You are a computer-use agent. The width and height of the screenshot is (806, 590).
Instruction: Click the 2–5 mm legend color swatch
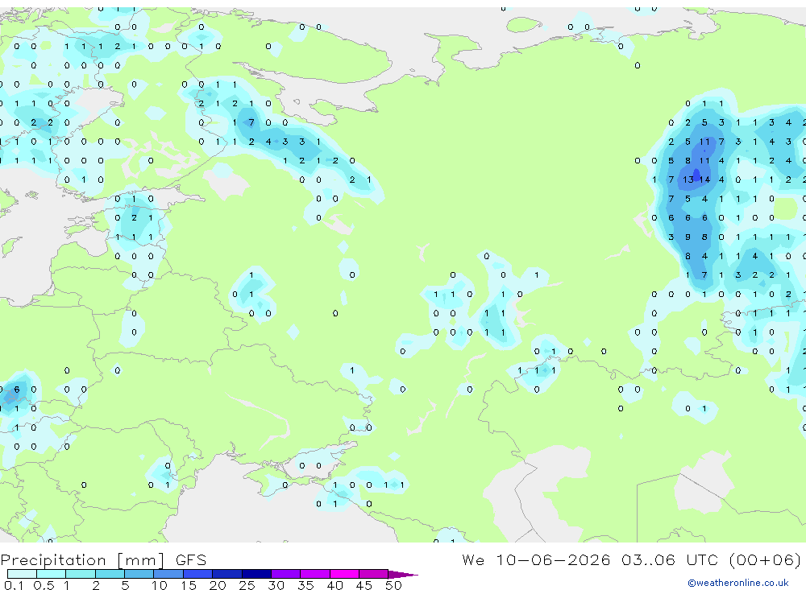(x=110, y=574)
